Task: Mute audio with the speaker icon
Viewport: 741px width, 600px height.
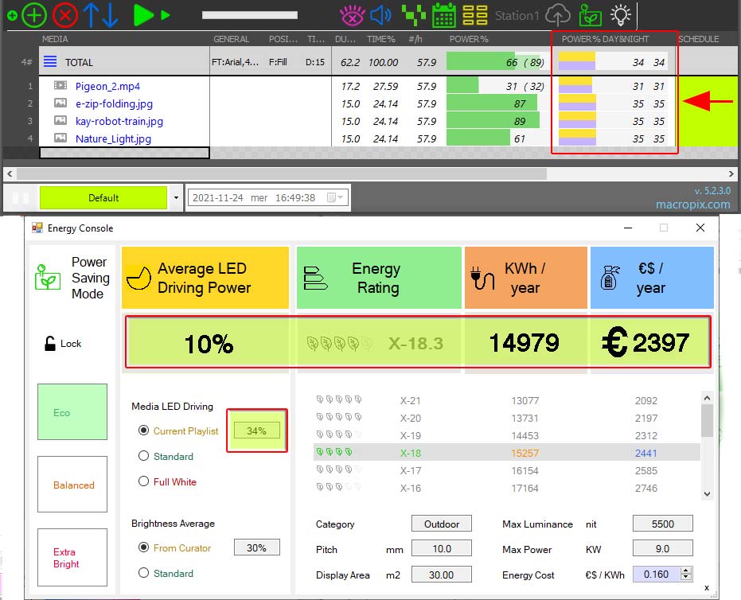Action: [x=381, y=14]
